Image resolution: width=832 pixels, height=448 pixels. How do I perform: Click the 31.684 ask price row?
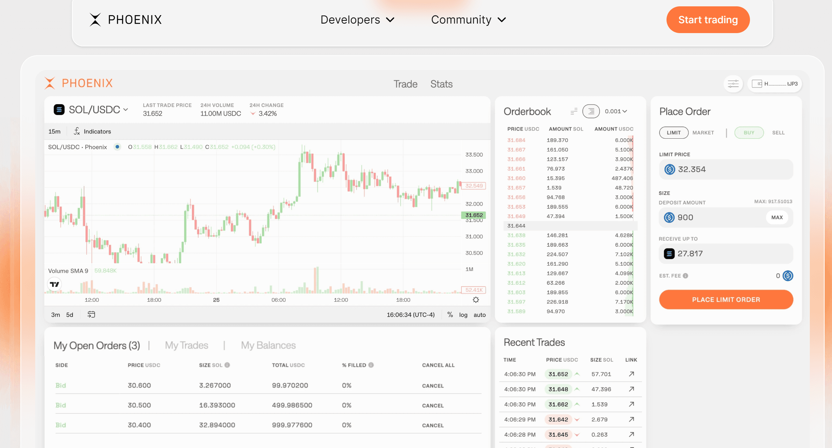[570, 140]
